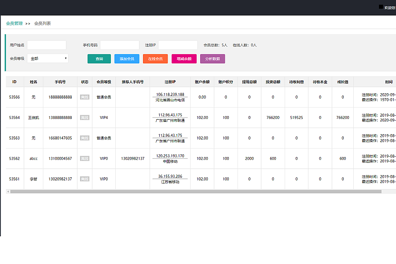Open the orange 在线会员 button
Screen dimensions: 396x264
[155, 59]
